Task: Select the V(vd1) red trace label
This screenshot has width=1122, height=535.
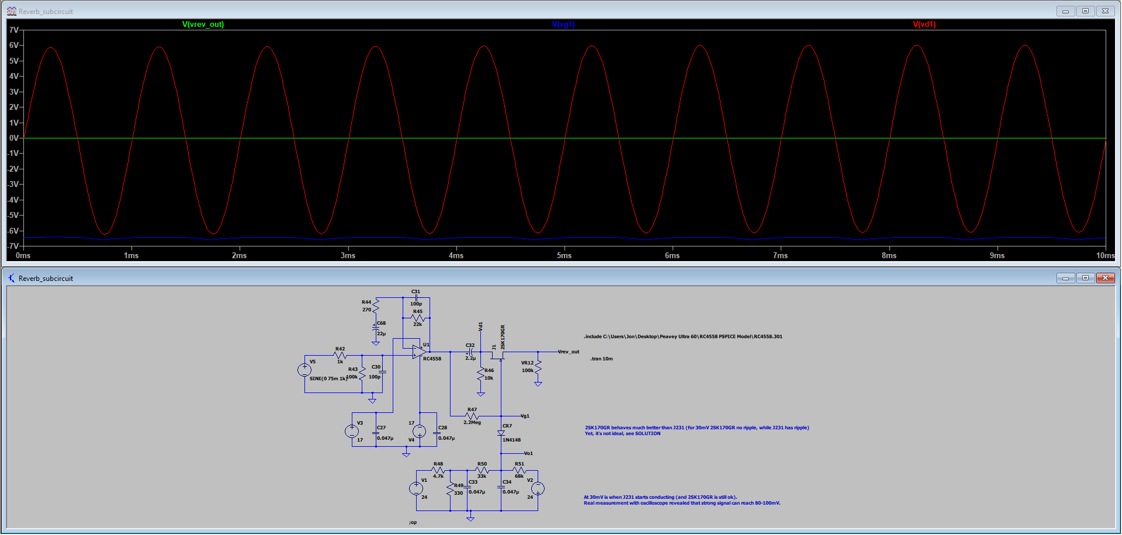Action: tap(924, 25)
